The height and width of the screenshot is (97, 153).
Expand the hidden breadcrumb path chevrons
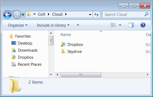pos(34,14)
